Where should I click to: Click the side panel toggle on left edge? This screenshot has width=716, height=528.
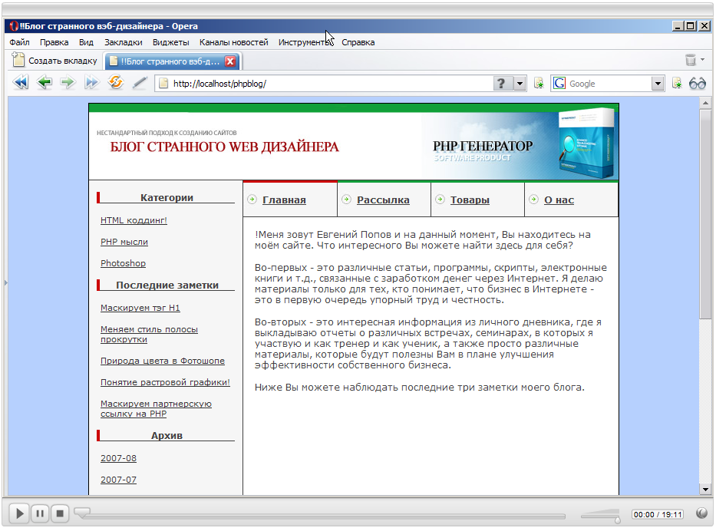click(5, 282)
